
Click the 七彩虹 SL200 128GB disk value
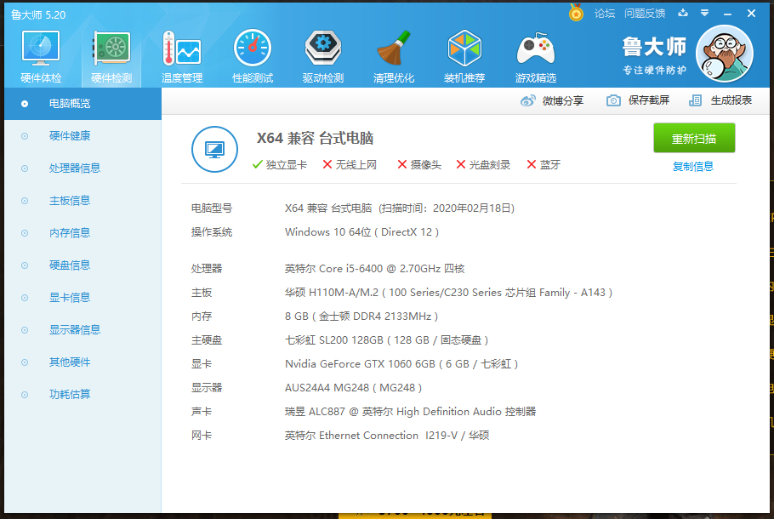coord(386,340)
